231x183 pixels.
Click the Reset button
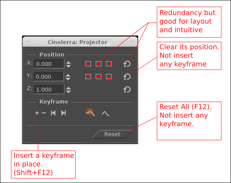coord(112,134)
